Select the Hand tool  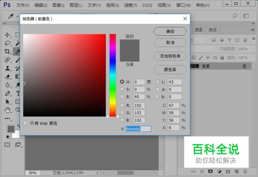tap(7, 110)
